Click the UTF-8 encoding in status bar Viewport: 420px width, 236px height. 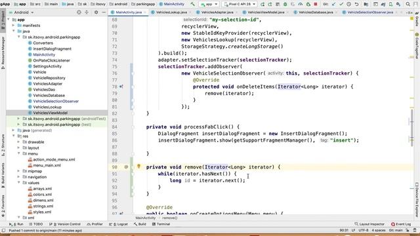click(x=364, y=230)
